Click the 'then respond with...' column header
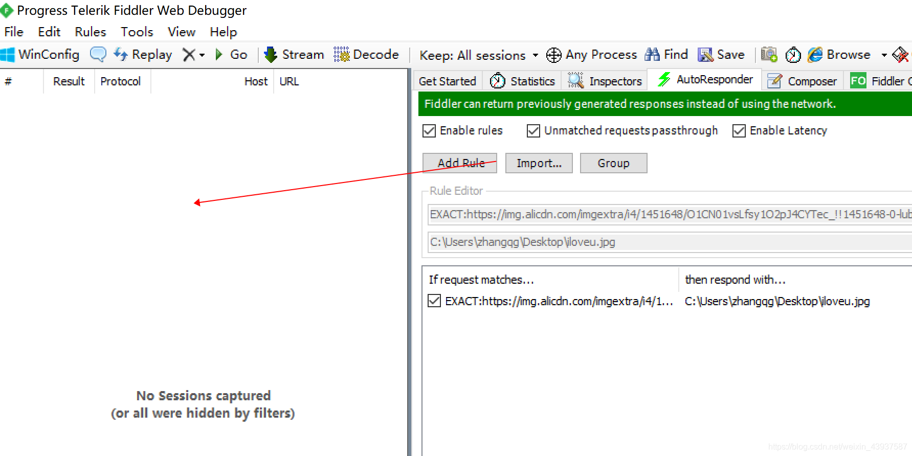Screen dimensions: 912x456 pos(795,280)
